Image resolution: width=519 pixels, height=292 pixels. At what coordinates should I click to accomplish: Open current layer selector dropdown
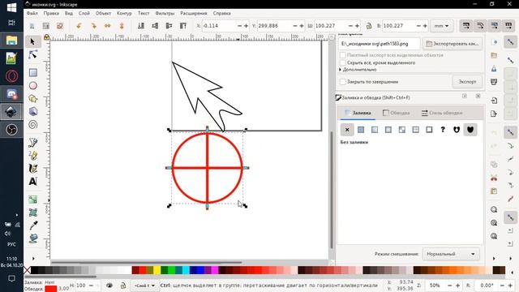(x=144, y=286)
